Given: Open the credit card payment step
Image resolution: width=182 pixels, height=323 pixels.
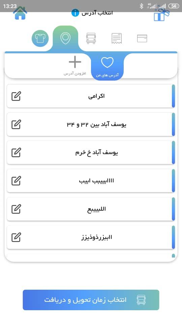Looking at the screenshot, I should [142, 38].
